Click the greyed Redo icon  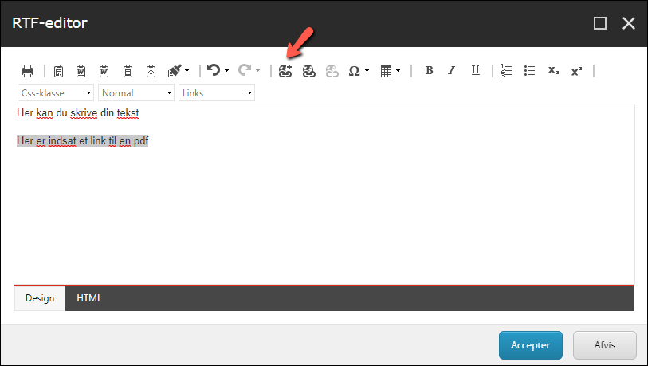(245, 70)
